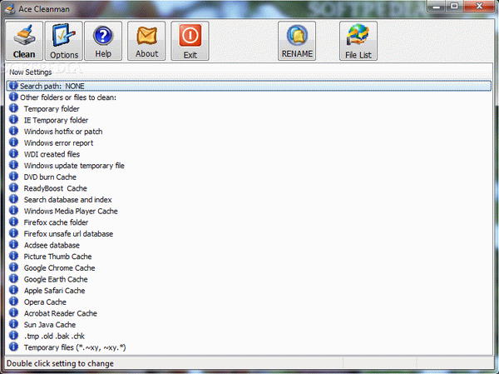Select 'Acrobat Reader Cache' row
The image size is (499, 374).
click(x=249, y=313)
